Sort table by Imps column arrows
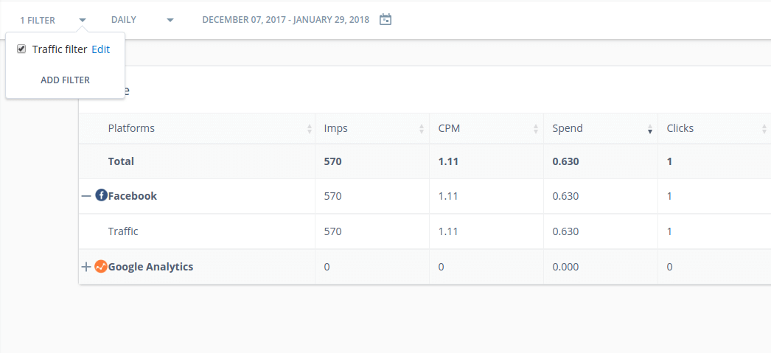 point(422,129)
